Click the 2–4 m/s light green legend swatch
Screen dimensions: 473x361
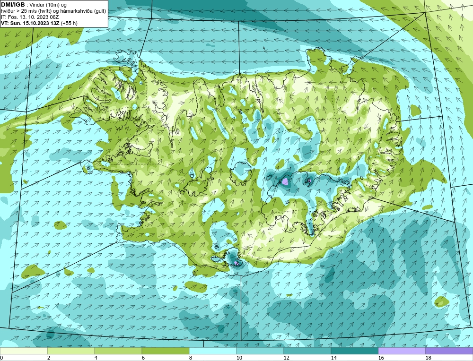click(71, 351)
